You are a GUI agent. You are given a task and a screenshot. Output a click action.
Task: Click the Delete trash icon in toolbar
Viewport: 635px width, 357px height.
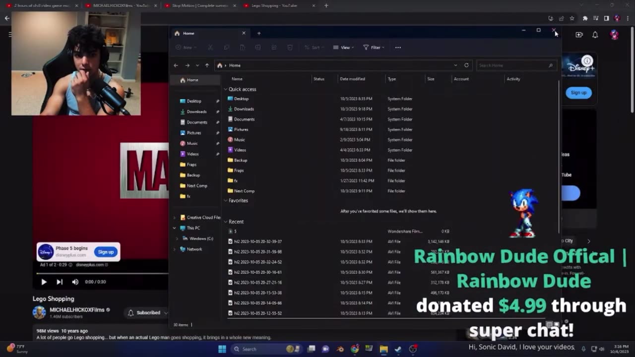(x=290, y=48)
